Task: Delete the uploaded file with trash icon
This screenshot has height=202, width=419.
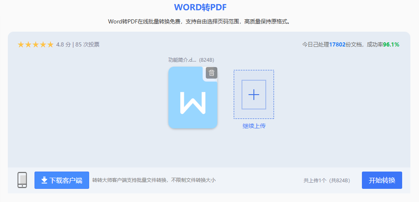Action: click(x=212, y=73)
